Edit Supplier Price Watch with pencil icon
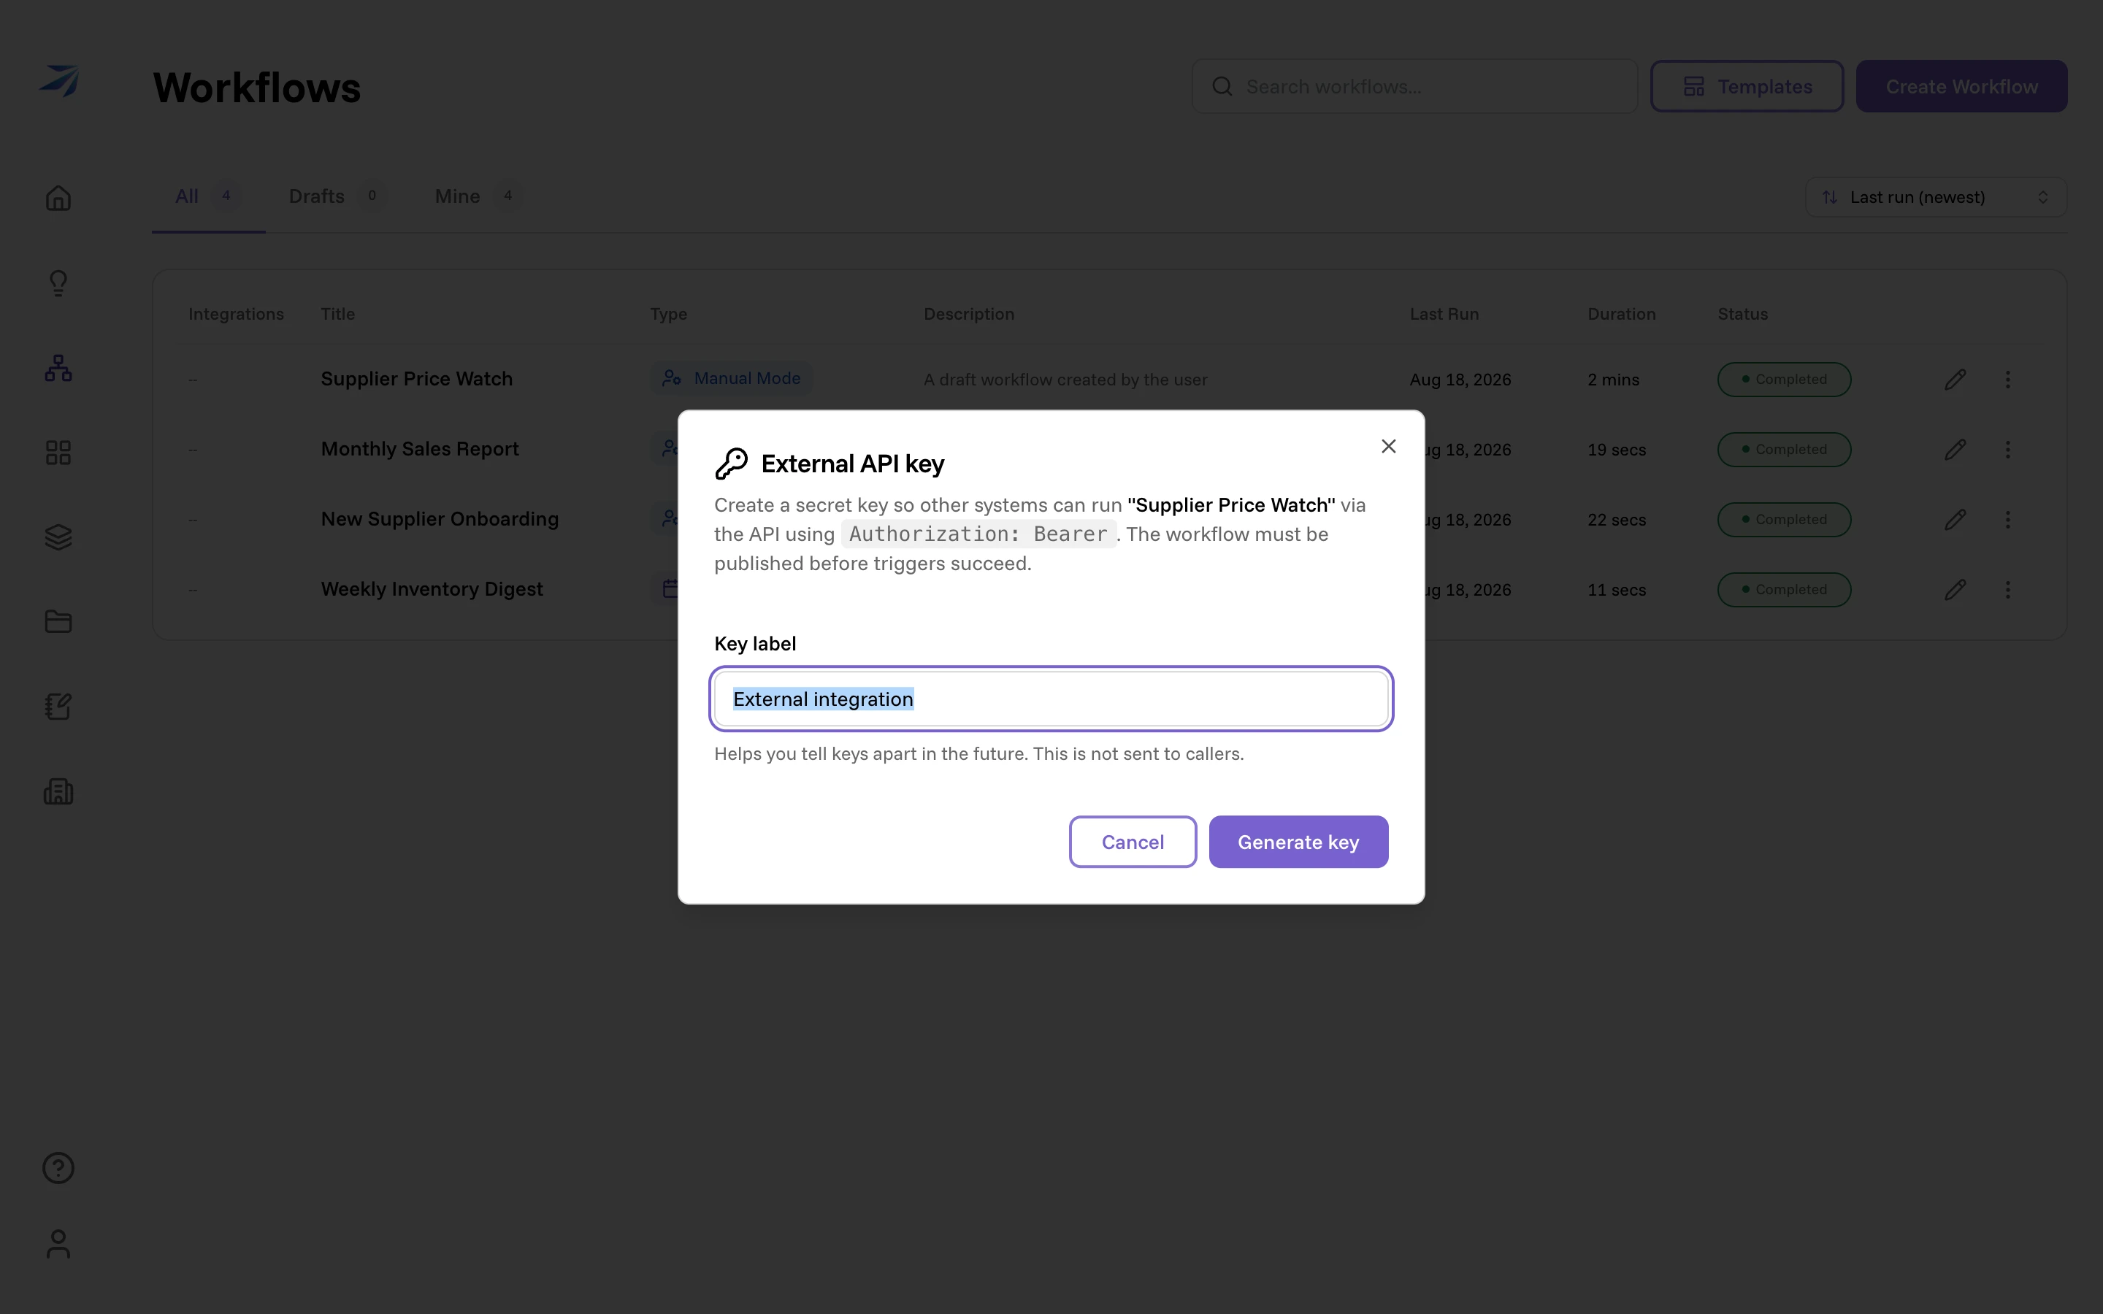2103x1314 pixels. [x=1954, y=380]
